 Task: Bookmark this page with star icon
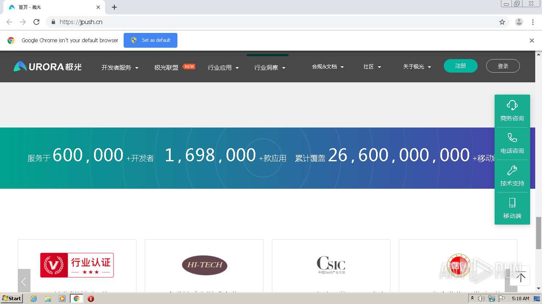point(502,22)
